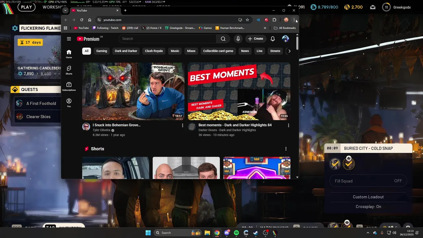The width and height of the screenshot is (423, 238).
Task: View site information icon beside youtube.com
Action: point(99,20)
